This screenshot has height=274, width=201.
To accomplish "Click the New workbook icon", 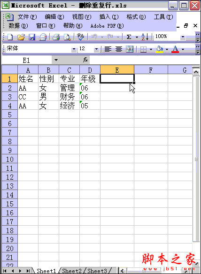I will [x=10, y=37].
